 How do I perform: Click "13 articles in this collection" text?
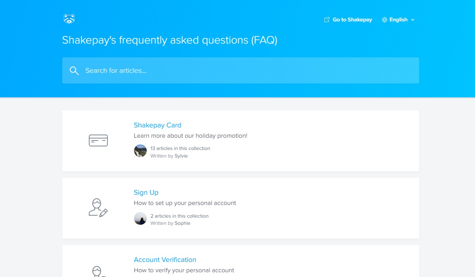(180, 148)
